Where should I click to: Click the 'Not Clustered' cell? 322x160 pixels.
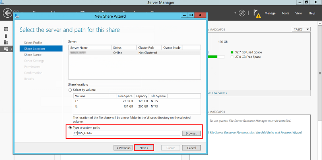148,53
